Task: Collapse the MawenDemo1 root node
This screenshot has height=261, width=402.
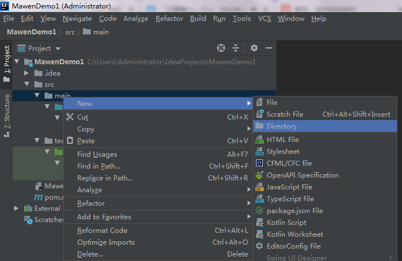Action: point(17,61)
